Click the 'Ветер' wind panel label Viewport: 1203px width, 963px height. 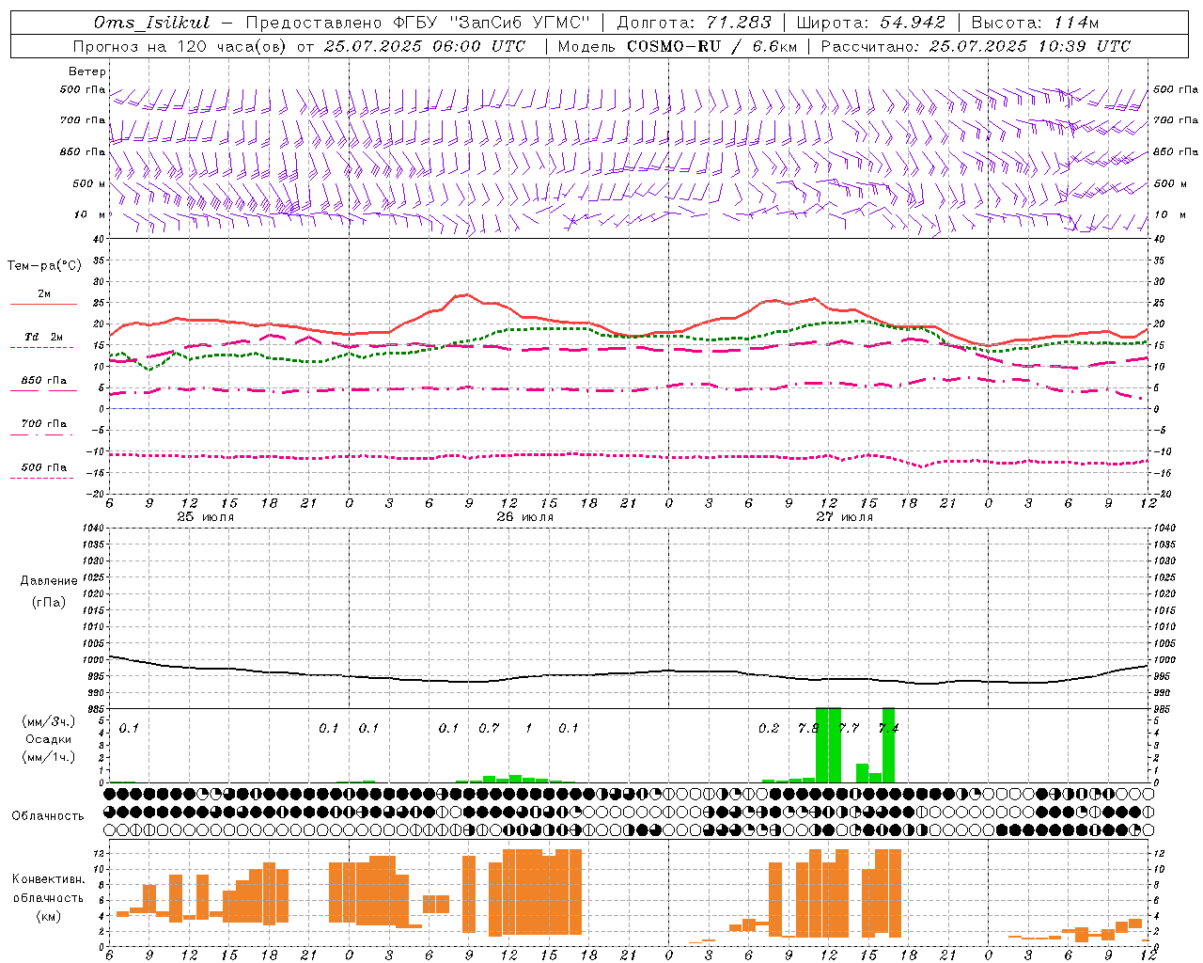[x=87, y=71]
